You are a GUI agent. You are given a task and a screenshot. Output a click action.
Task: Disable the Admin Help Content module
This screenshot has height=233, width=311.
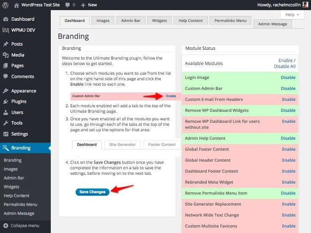click(x=288, y=138)
